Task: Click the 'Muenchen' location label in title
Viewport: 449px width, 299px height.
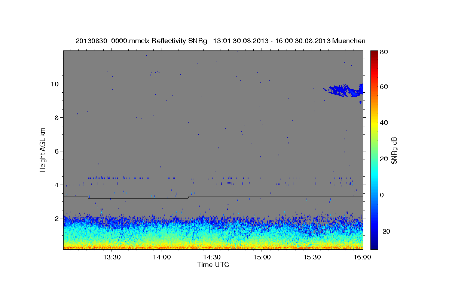Action: 348,41
